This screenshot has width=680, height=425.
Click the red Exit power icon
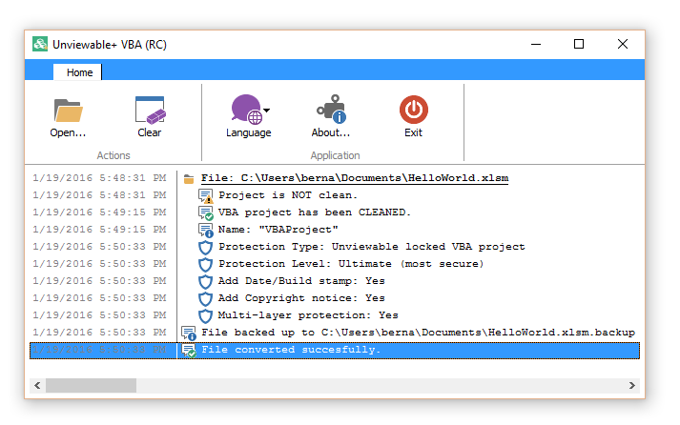tap(414, 110)
